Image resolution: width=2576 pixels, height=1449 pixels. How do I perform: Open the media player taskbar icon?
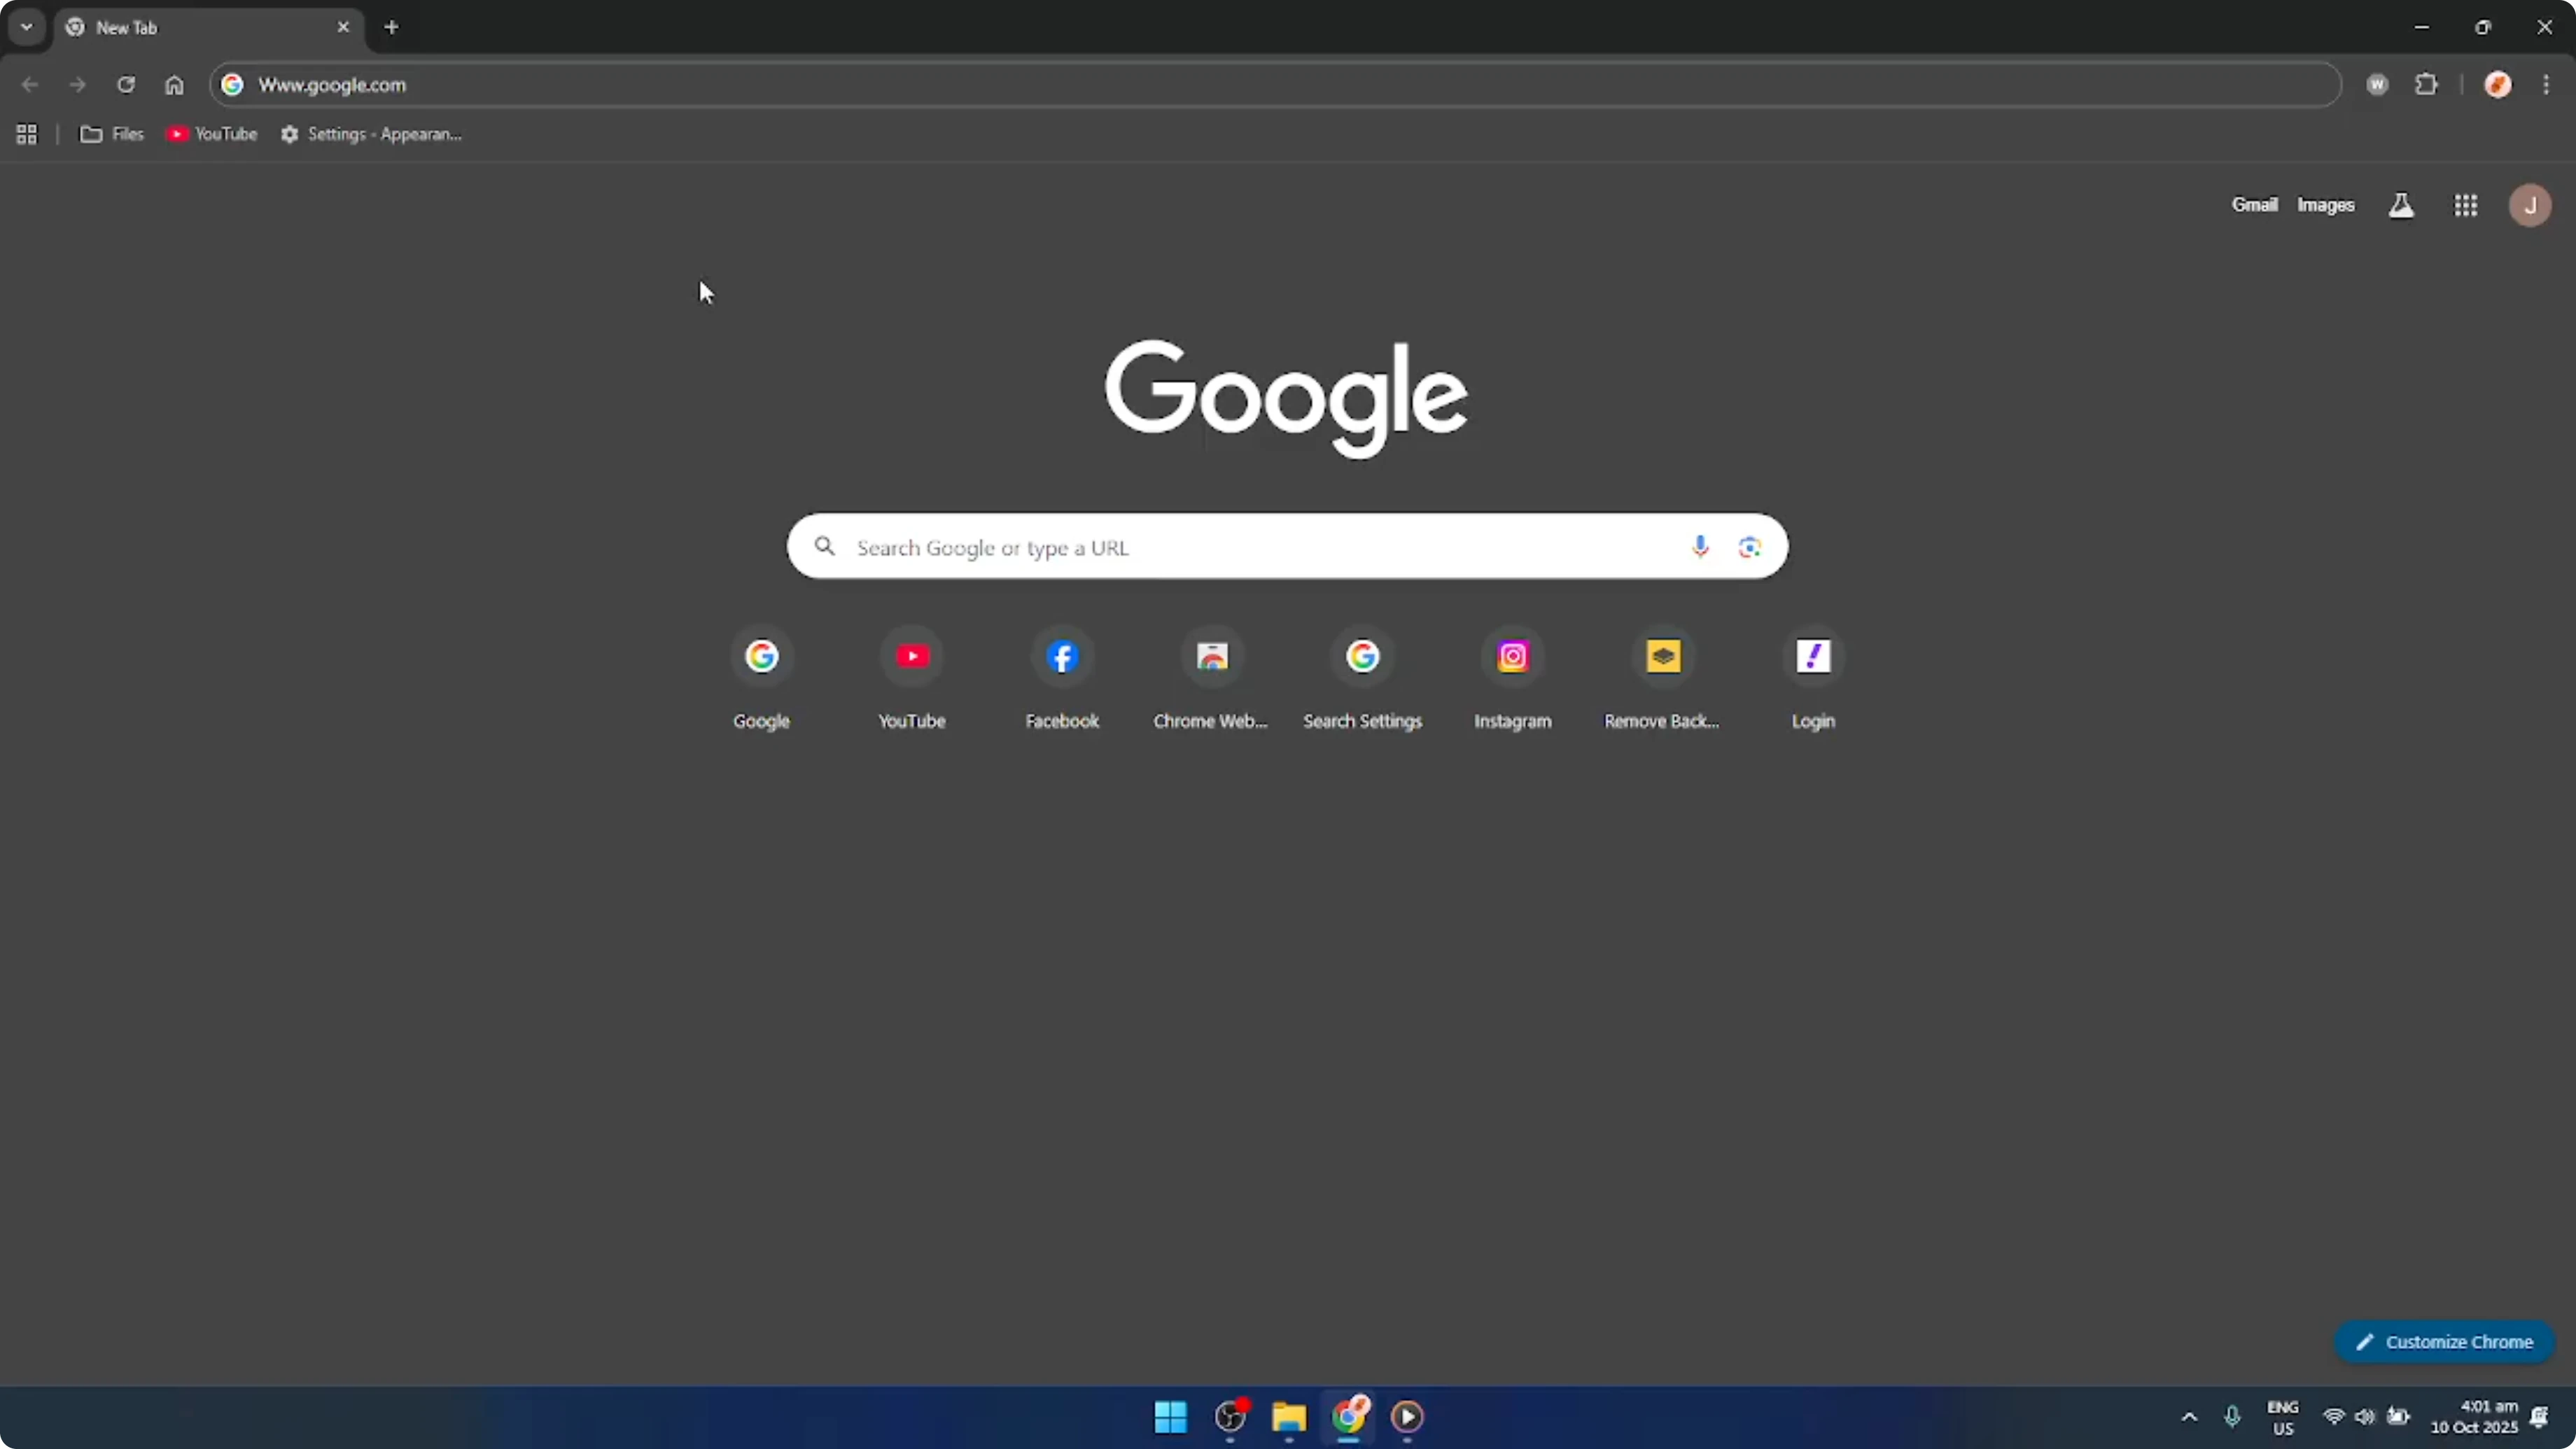[x=1407, y=1416]
